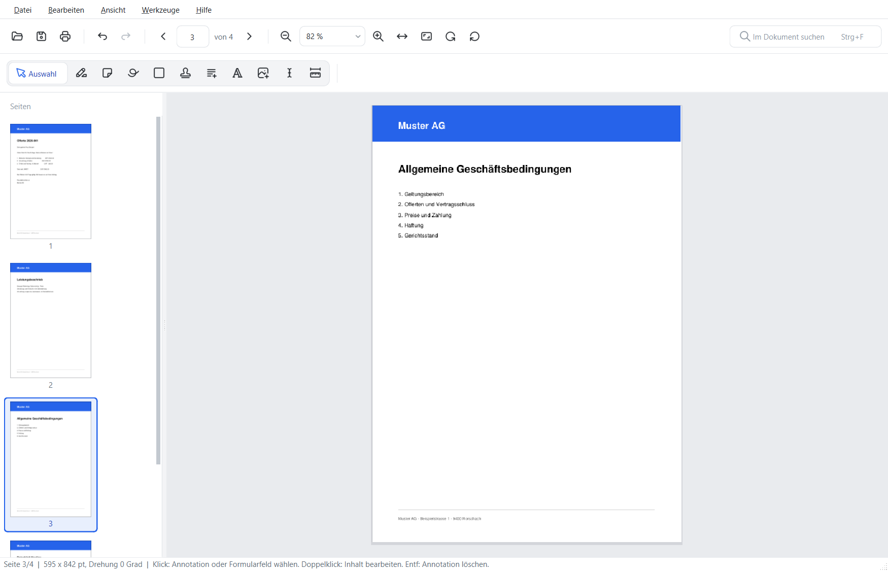Select the text cursor edit tool
The height and width of the screenshot is (571, 888).
pyautogui.click(x=289, y=73)
